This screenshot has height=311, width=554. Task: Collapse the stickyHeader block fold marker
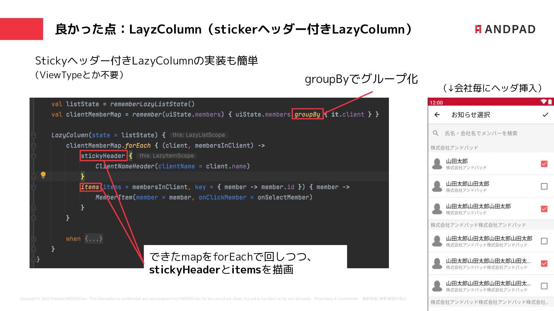34,156
